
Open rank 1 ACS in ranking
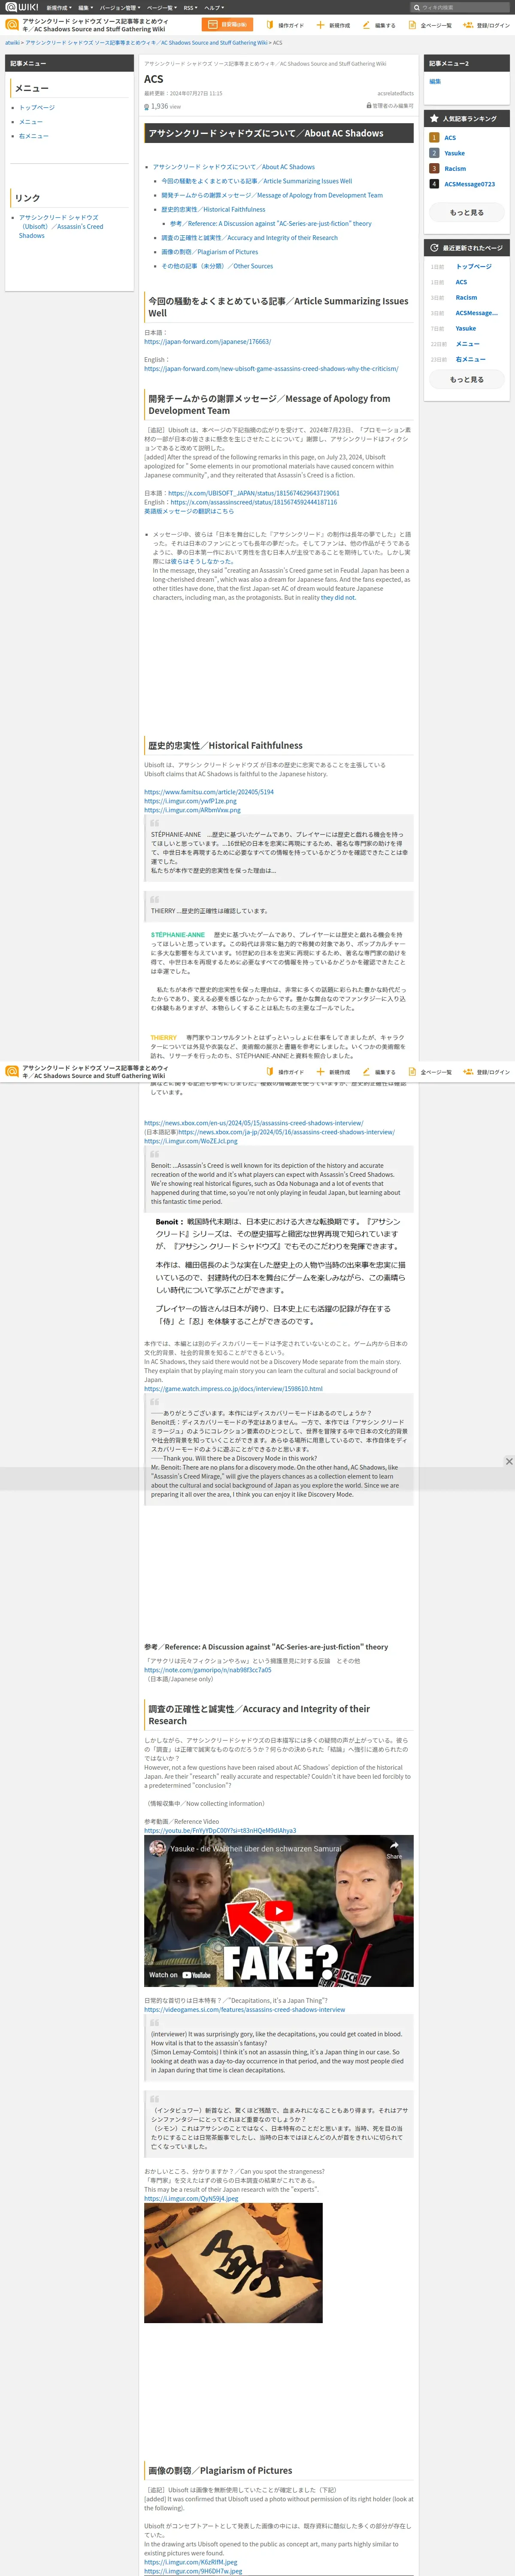450,138
